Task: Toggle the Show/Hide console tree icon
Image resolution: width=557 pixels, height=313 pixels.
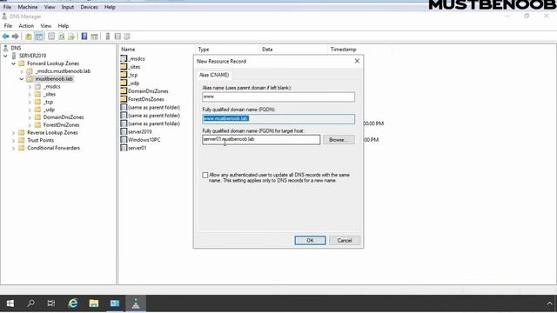Action: pyautogui.click(x=38, y=37)
